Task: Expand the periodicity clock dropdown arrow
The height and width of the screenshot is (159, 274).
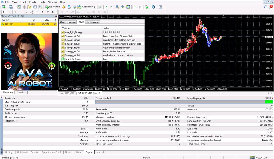Action: coord(156,7)
